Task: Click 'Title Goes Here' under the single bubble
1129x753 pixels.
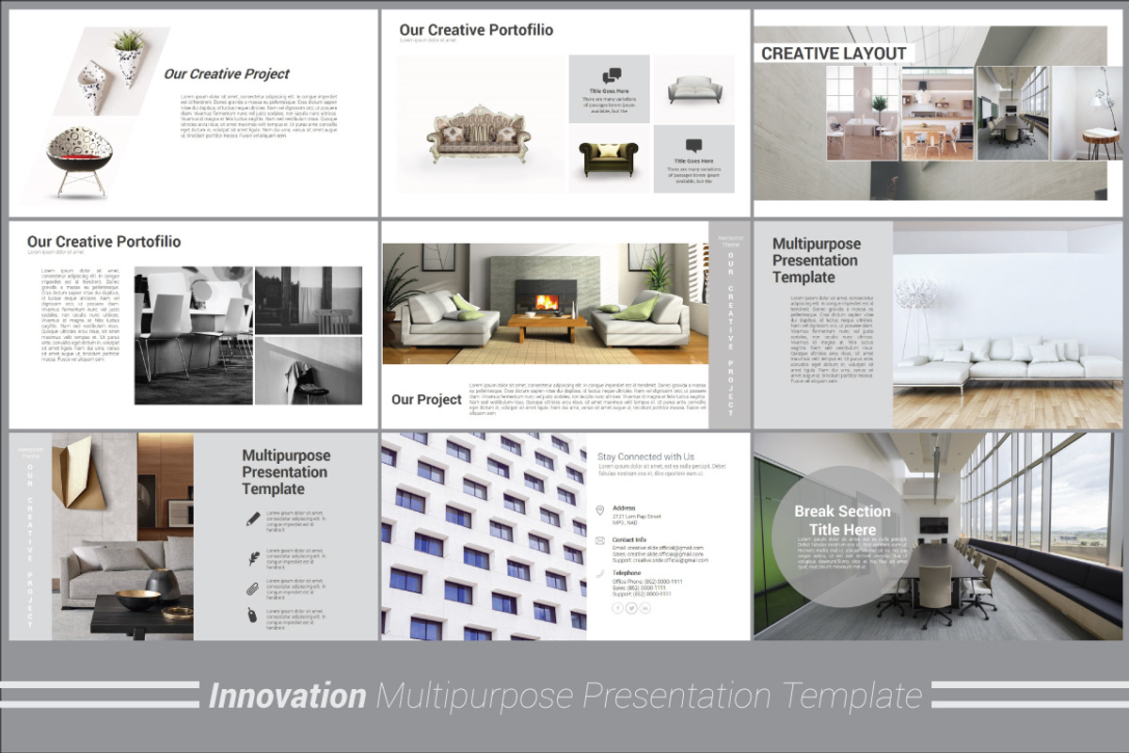Action: point(693,161)
